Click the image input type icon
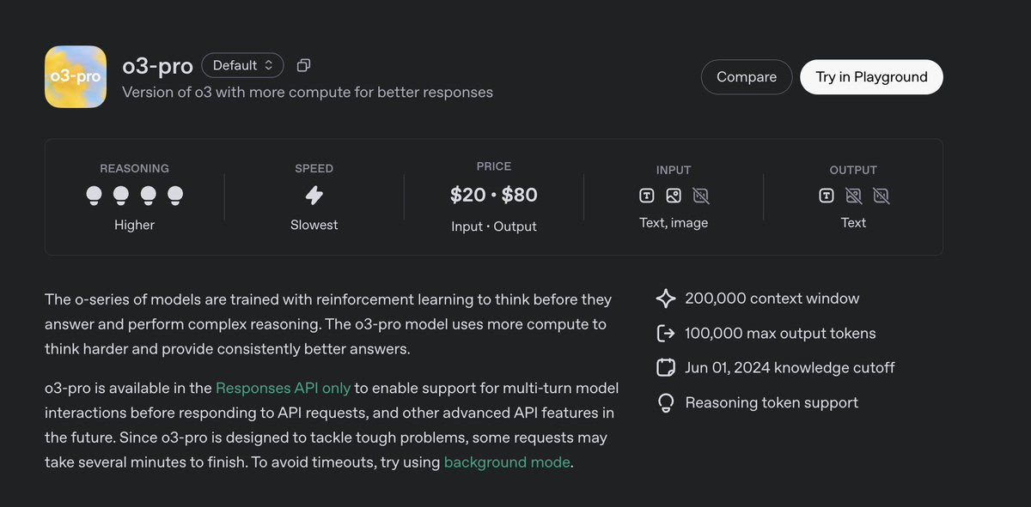This screenshot has width=1031, height=507. pyautogui.click(x=674, y=196)
